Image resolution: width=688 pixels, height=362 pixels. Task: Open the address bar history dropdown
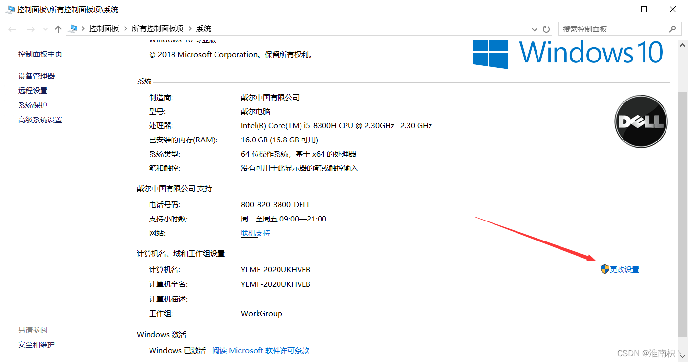point(534,29)
